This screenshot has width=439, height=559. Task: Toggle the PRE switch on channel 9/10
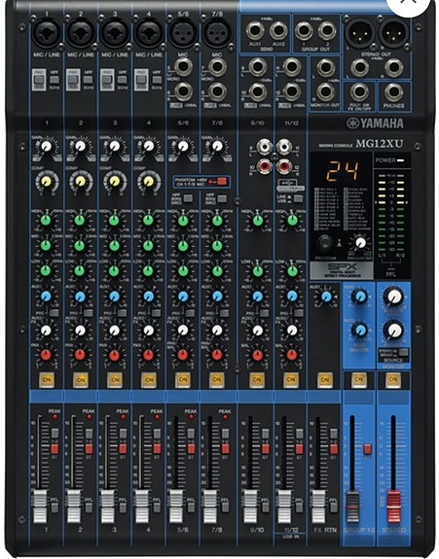click(265, 313)
